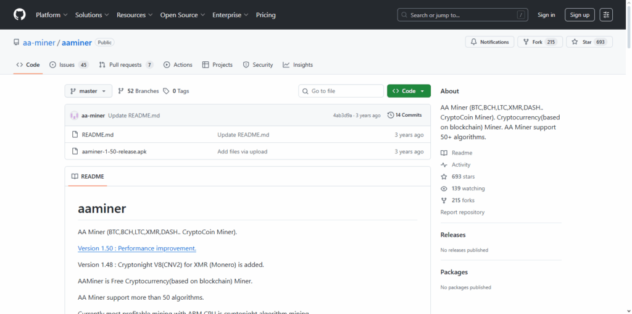Expand the master branch dropdown
632x314 pixels.
pyautogui.click(x=88, y=91)
